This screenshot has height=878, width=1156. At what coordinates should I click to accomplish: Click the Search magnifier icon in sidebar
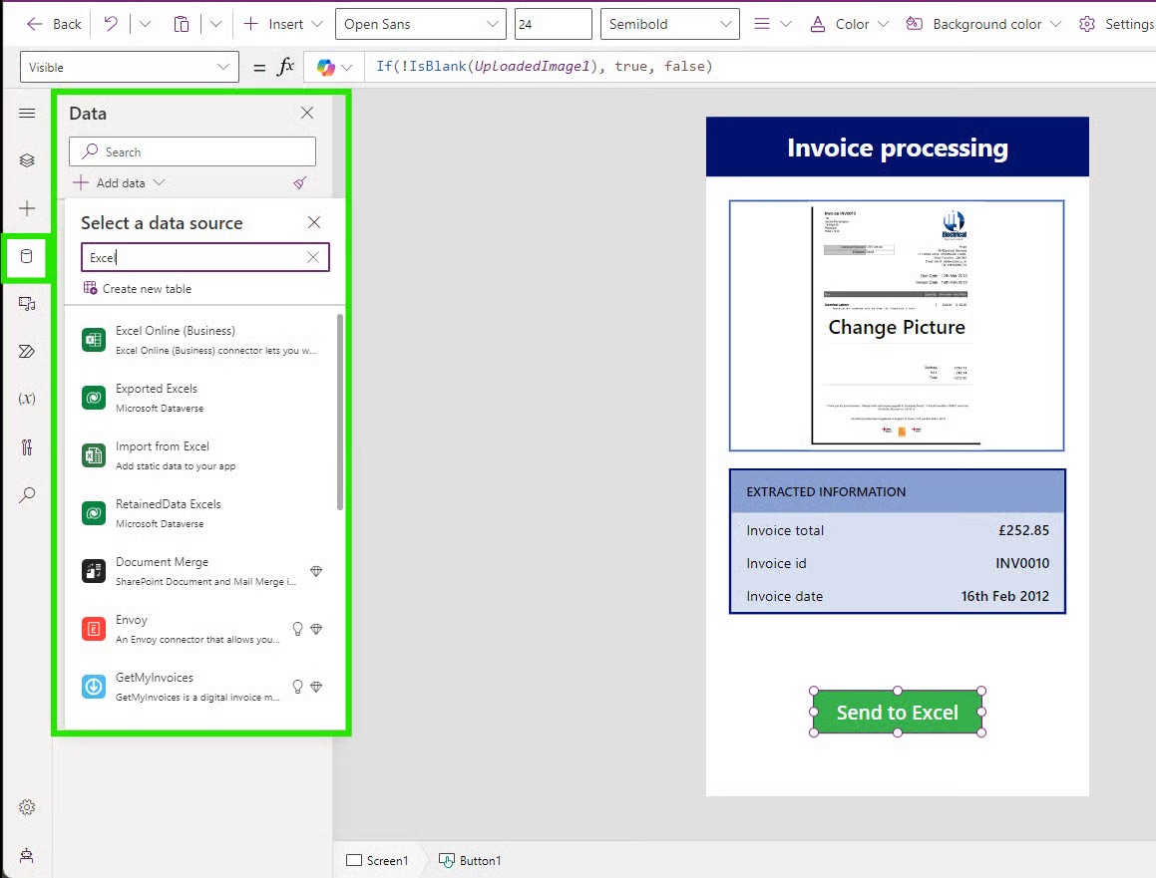point(27,495)
